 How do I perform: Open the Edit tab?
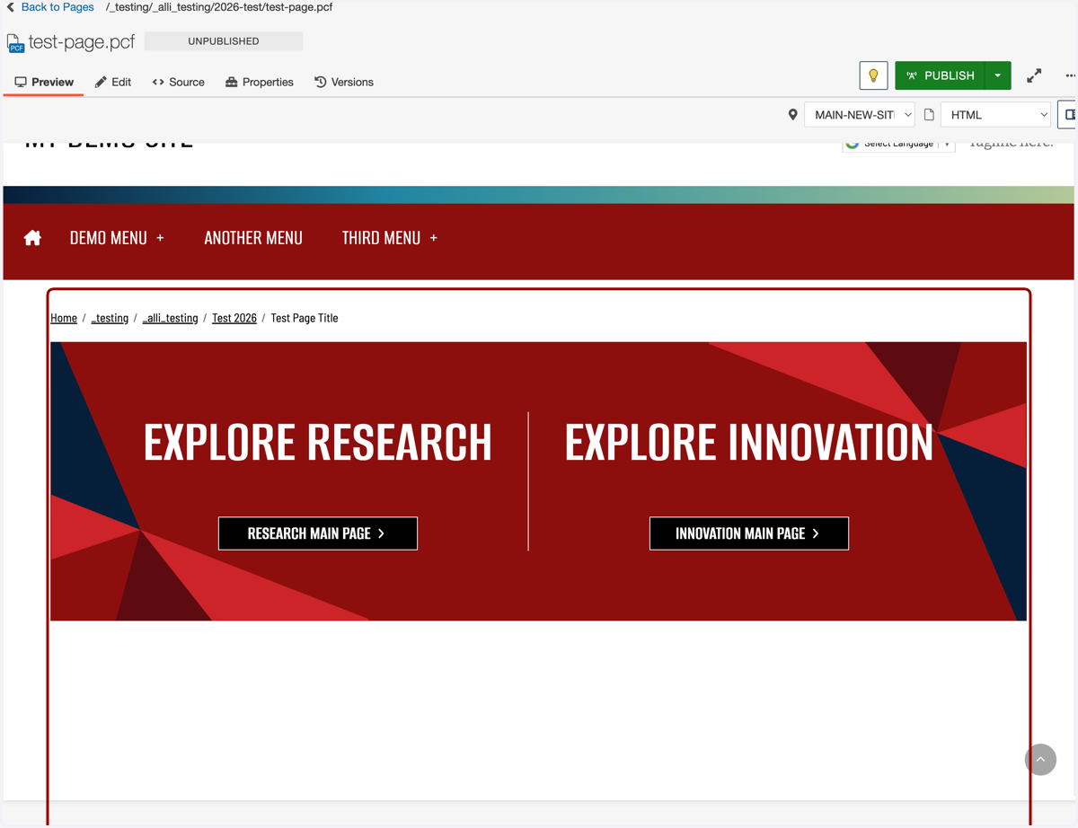click(113, 82)
